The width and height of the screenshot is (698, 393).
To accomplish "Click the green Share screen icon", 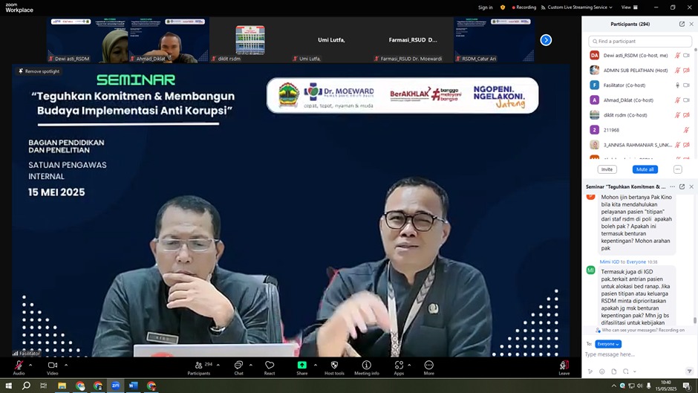I will pos(301,366).
